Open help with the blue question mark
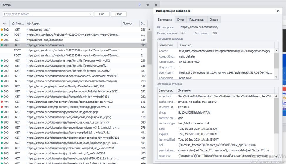 140,5
